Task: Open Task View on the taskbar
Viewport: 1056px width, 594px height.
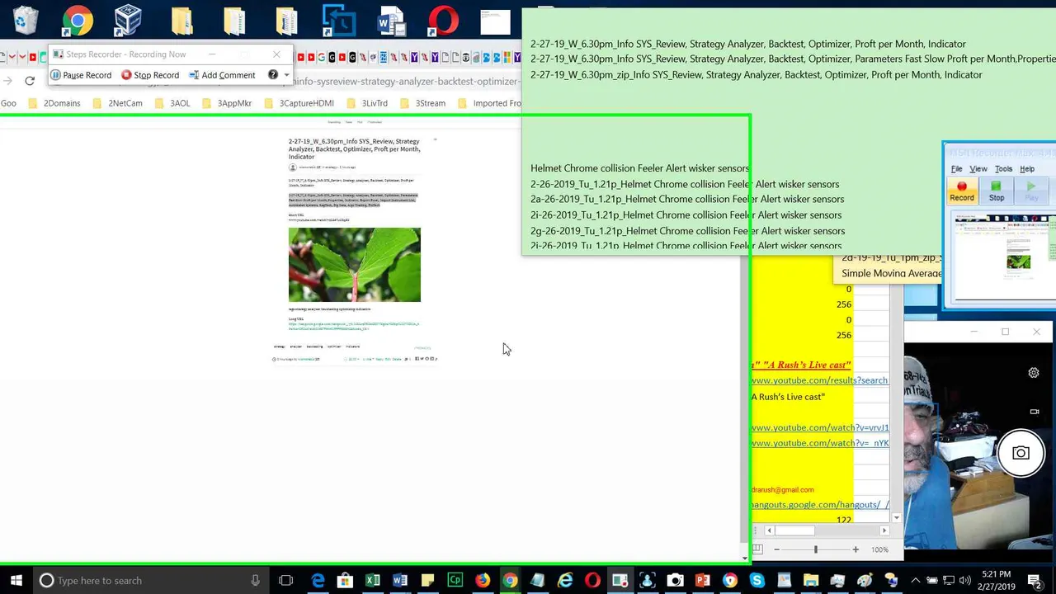Action: pyautogui.click(x=285, y=580)
